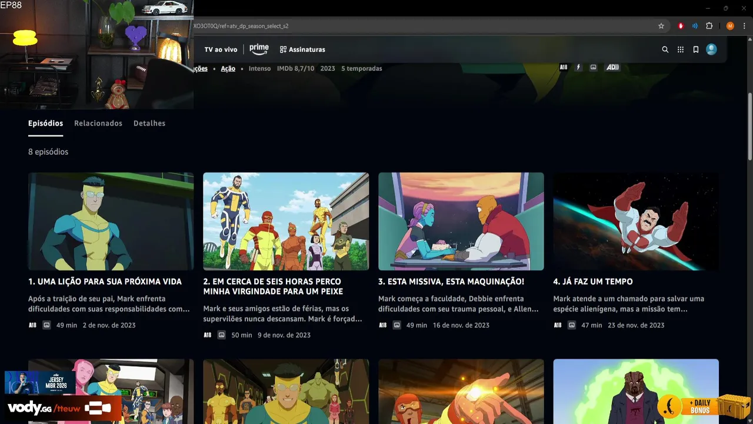Open the orange M Chrome profile
Viewport: 753px width, 424px height.
tap(730, 26)
